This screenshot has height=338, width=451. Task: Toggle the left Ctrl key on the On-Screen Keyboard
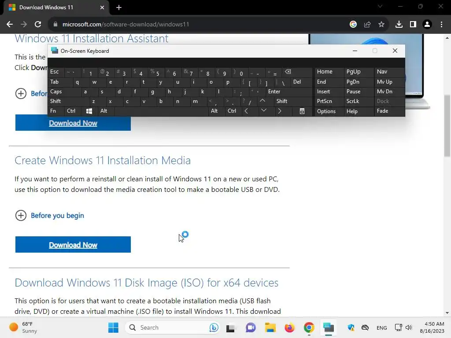tap(73, 111)
